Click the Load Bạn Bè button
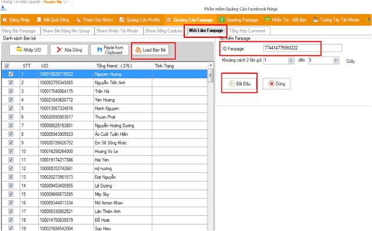 click(151, 50)
